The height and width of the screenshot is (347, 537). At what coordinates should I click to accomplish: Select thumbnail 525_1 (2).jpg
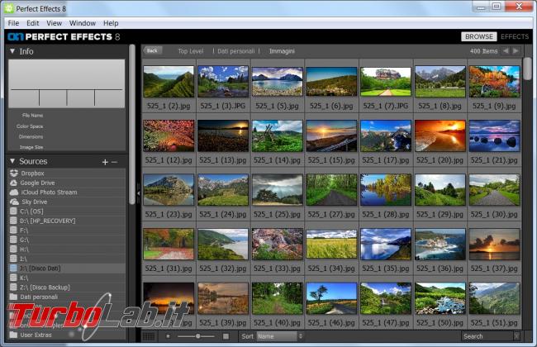coord(169,82)
